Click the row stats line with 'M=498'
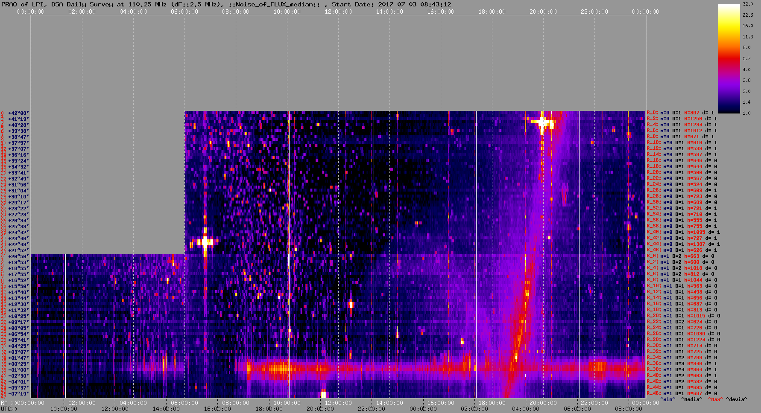 [682, 292]
